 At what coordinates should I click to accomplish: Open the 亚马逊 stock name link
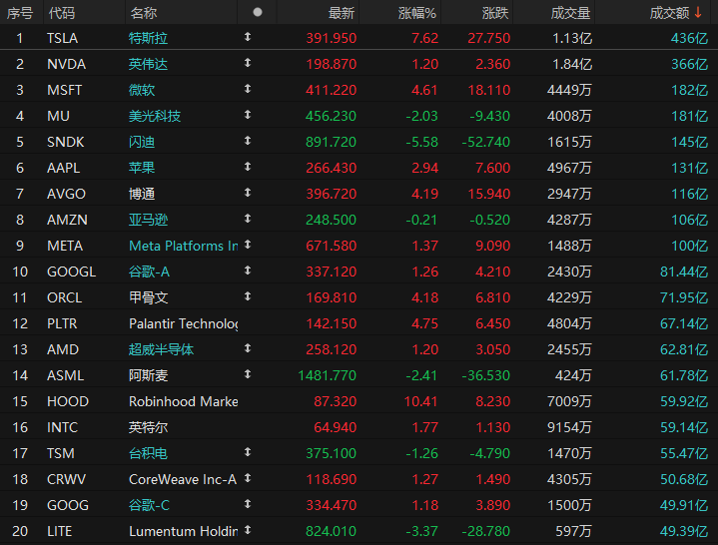click(x=148, y=220)
